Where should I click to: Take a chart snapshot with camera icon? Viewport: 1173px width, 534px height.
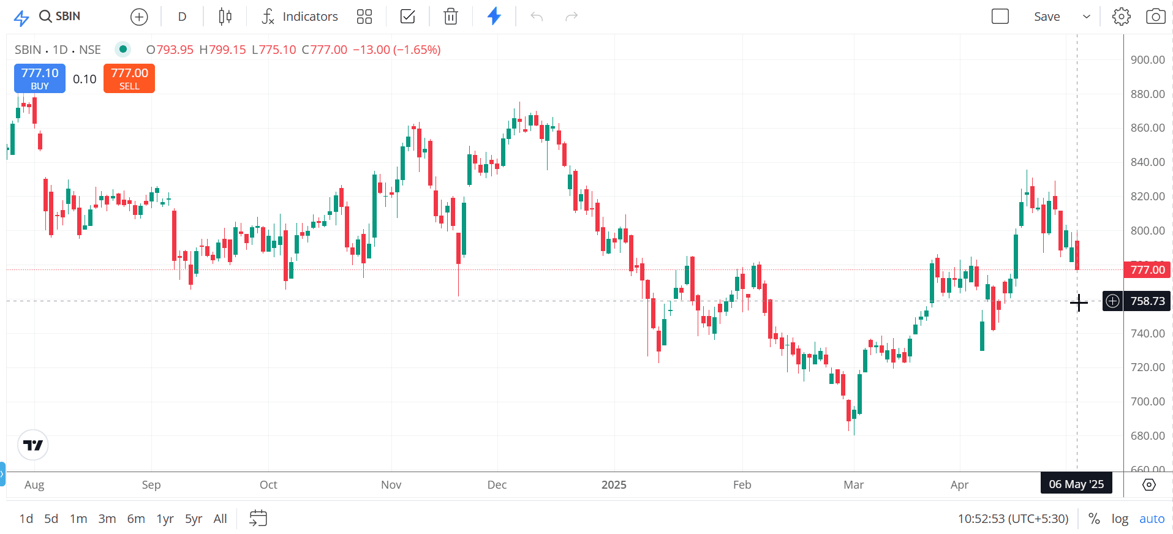[x=1156, y=17]
